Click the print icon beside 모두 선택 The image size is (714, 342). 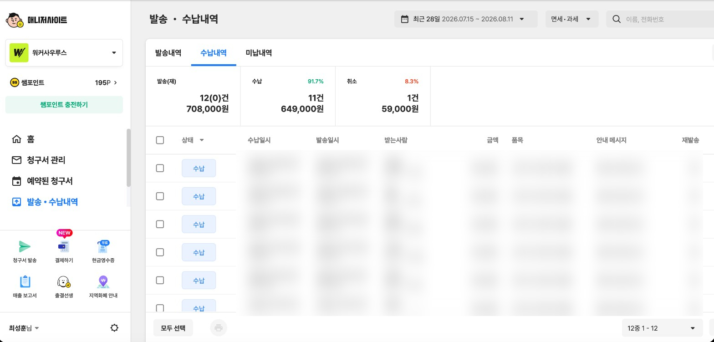[219, 328]
